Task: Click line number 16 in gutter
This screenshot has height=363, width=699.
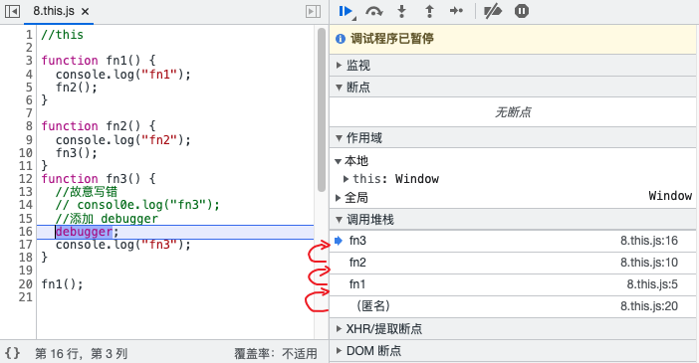Action: coord(26,232)
